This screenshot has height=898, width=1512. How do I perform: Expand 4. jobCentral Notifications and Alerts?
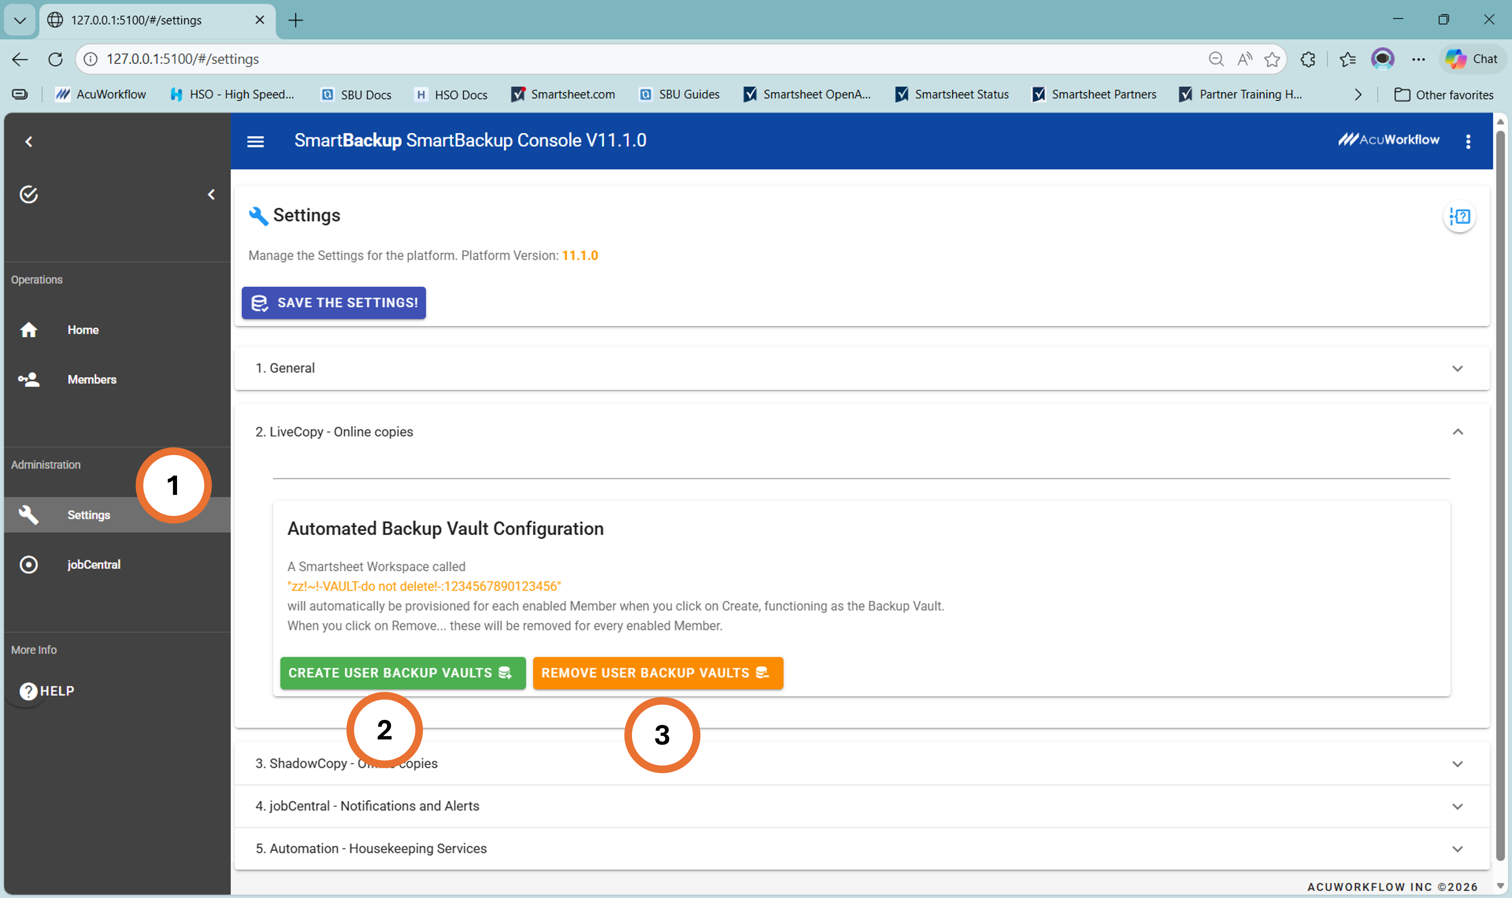point(1457,806)
